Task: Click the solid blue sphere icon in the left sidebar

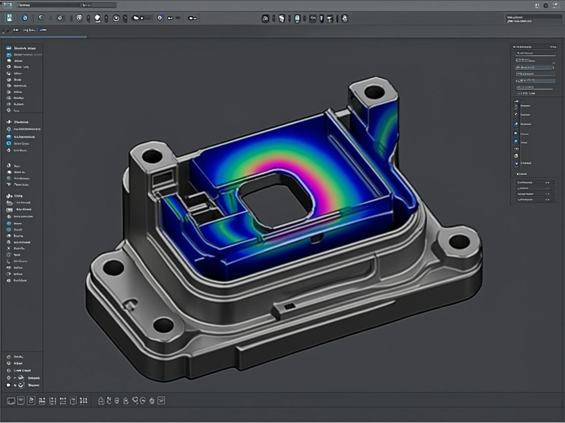Action: [9, 137]
